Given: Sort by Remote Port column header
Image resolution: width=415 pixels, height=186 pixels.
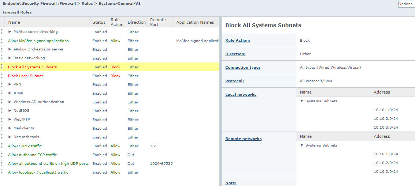Looking at the screenshot, I should click(x=158, y=22).
